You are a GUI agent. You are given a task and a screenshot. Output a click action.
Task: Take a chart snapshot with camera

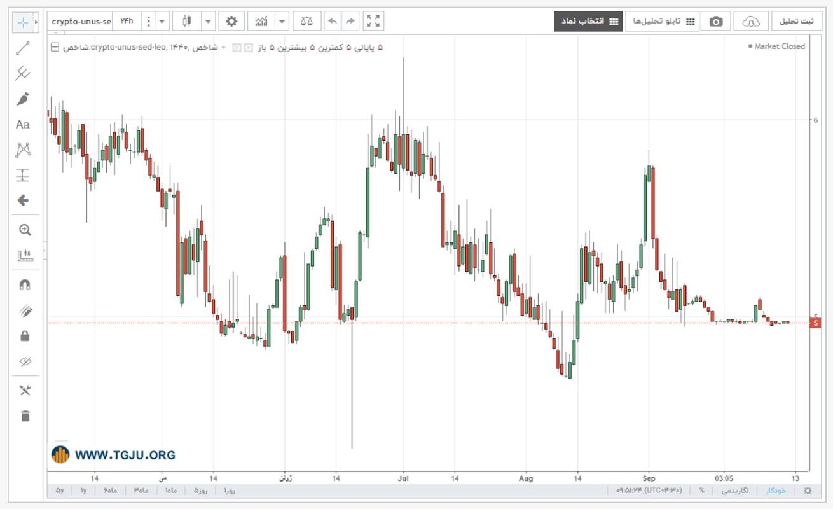[x=716, y=22]
